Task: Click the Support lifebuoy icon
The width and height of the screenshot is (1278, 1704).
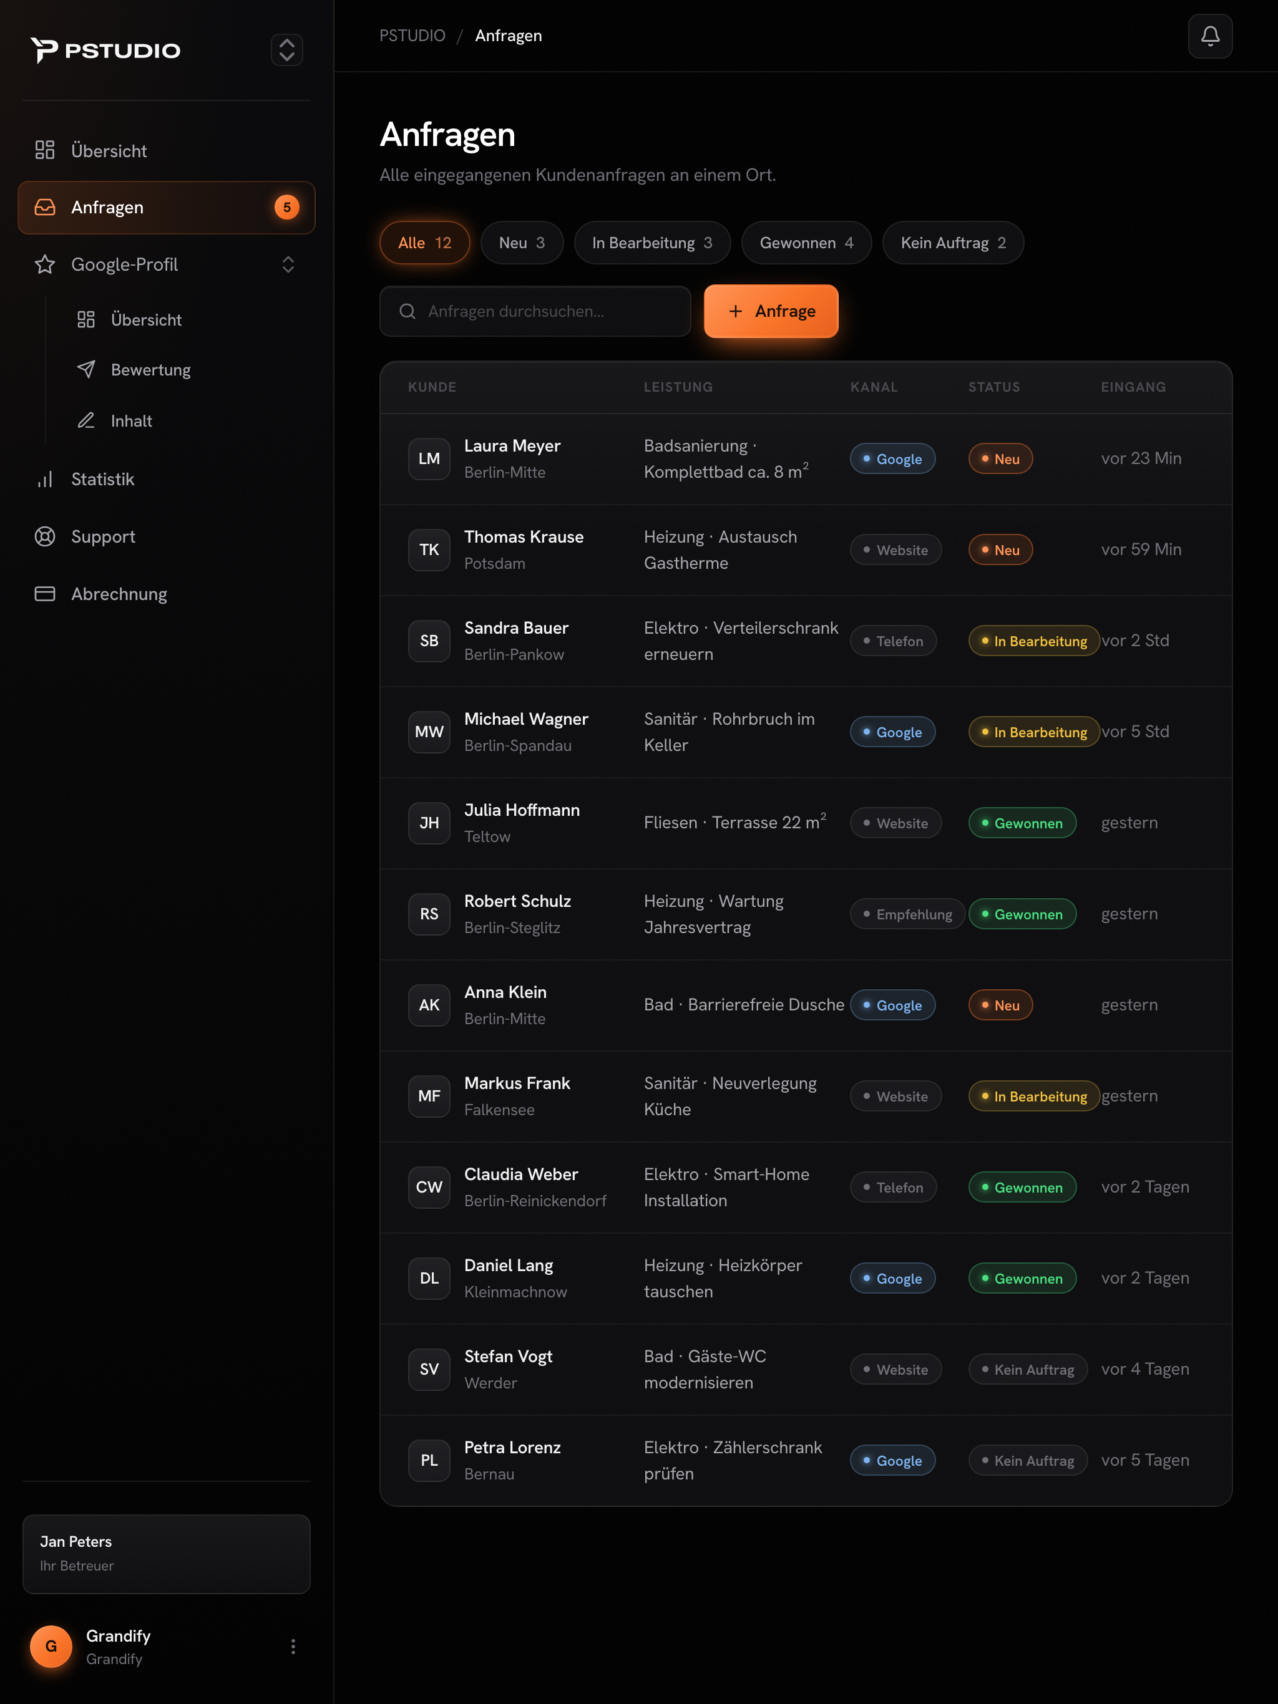Action: pyautogui.click(x=45, y=536)
